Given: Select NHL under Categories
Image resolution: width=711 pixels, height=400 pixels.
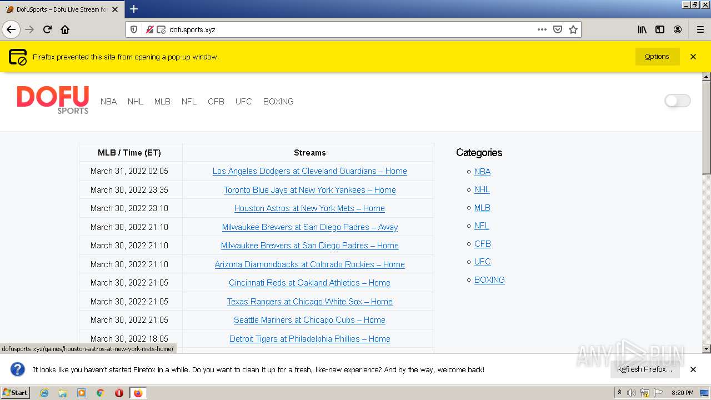Looking at the screenshot, I should point(482,189).
